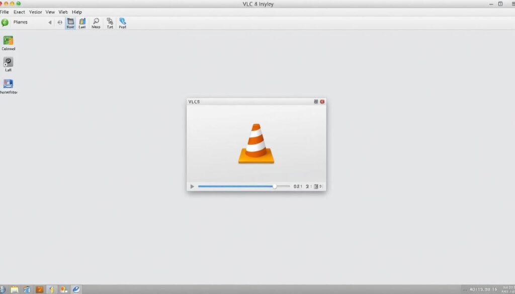The height and width of the screenshot is (294, 515).
Task: Click the Feat blue phone toolbar icon
Action: (x=123, y=23)
